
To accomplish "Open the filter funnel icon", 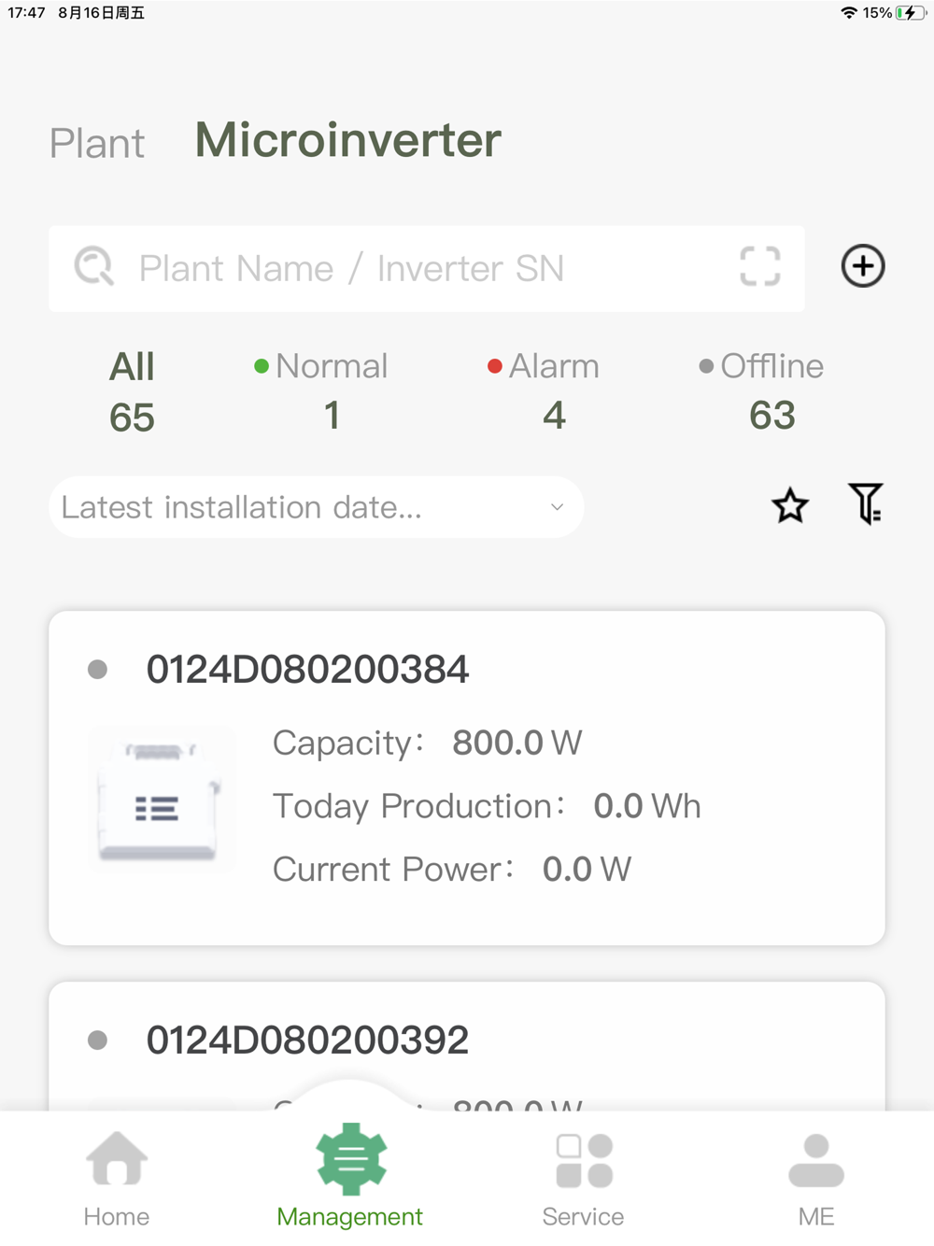I will pyautogui.click(x=865, y=504).
